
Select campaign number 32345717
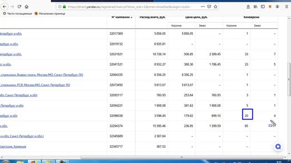point(116,147)
